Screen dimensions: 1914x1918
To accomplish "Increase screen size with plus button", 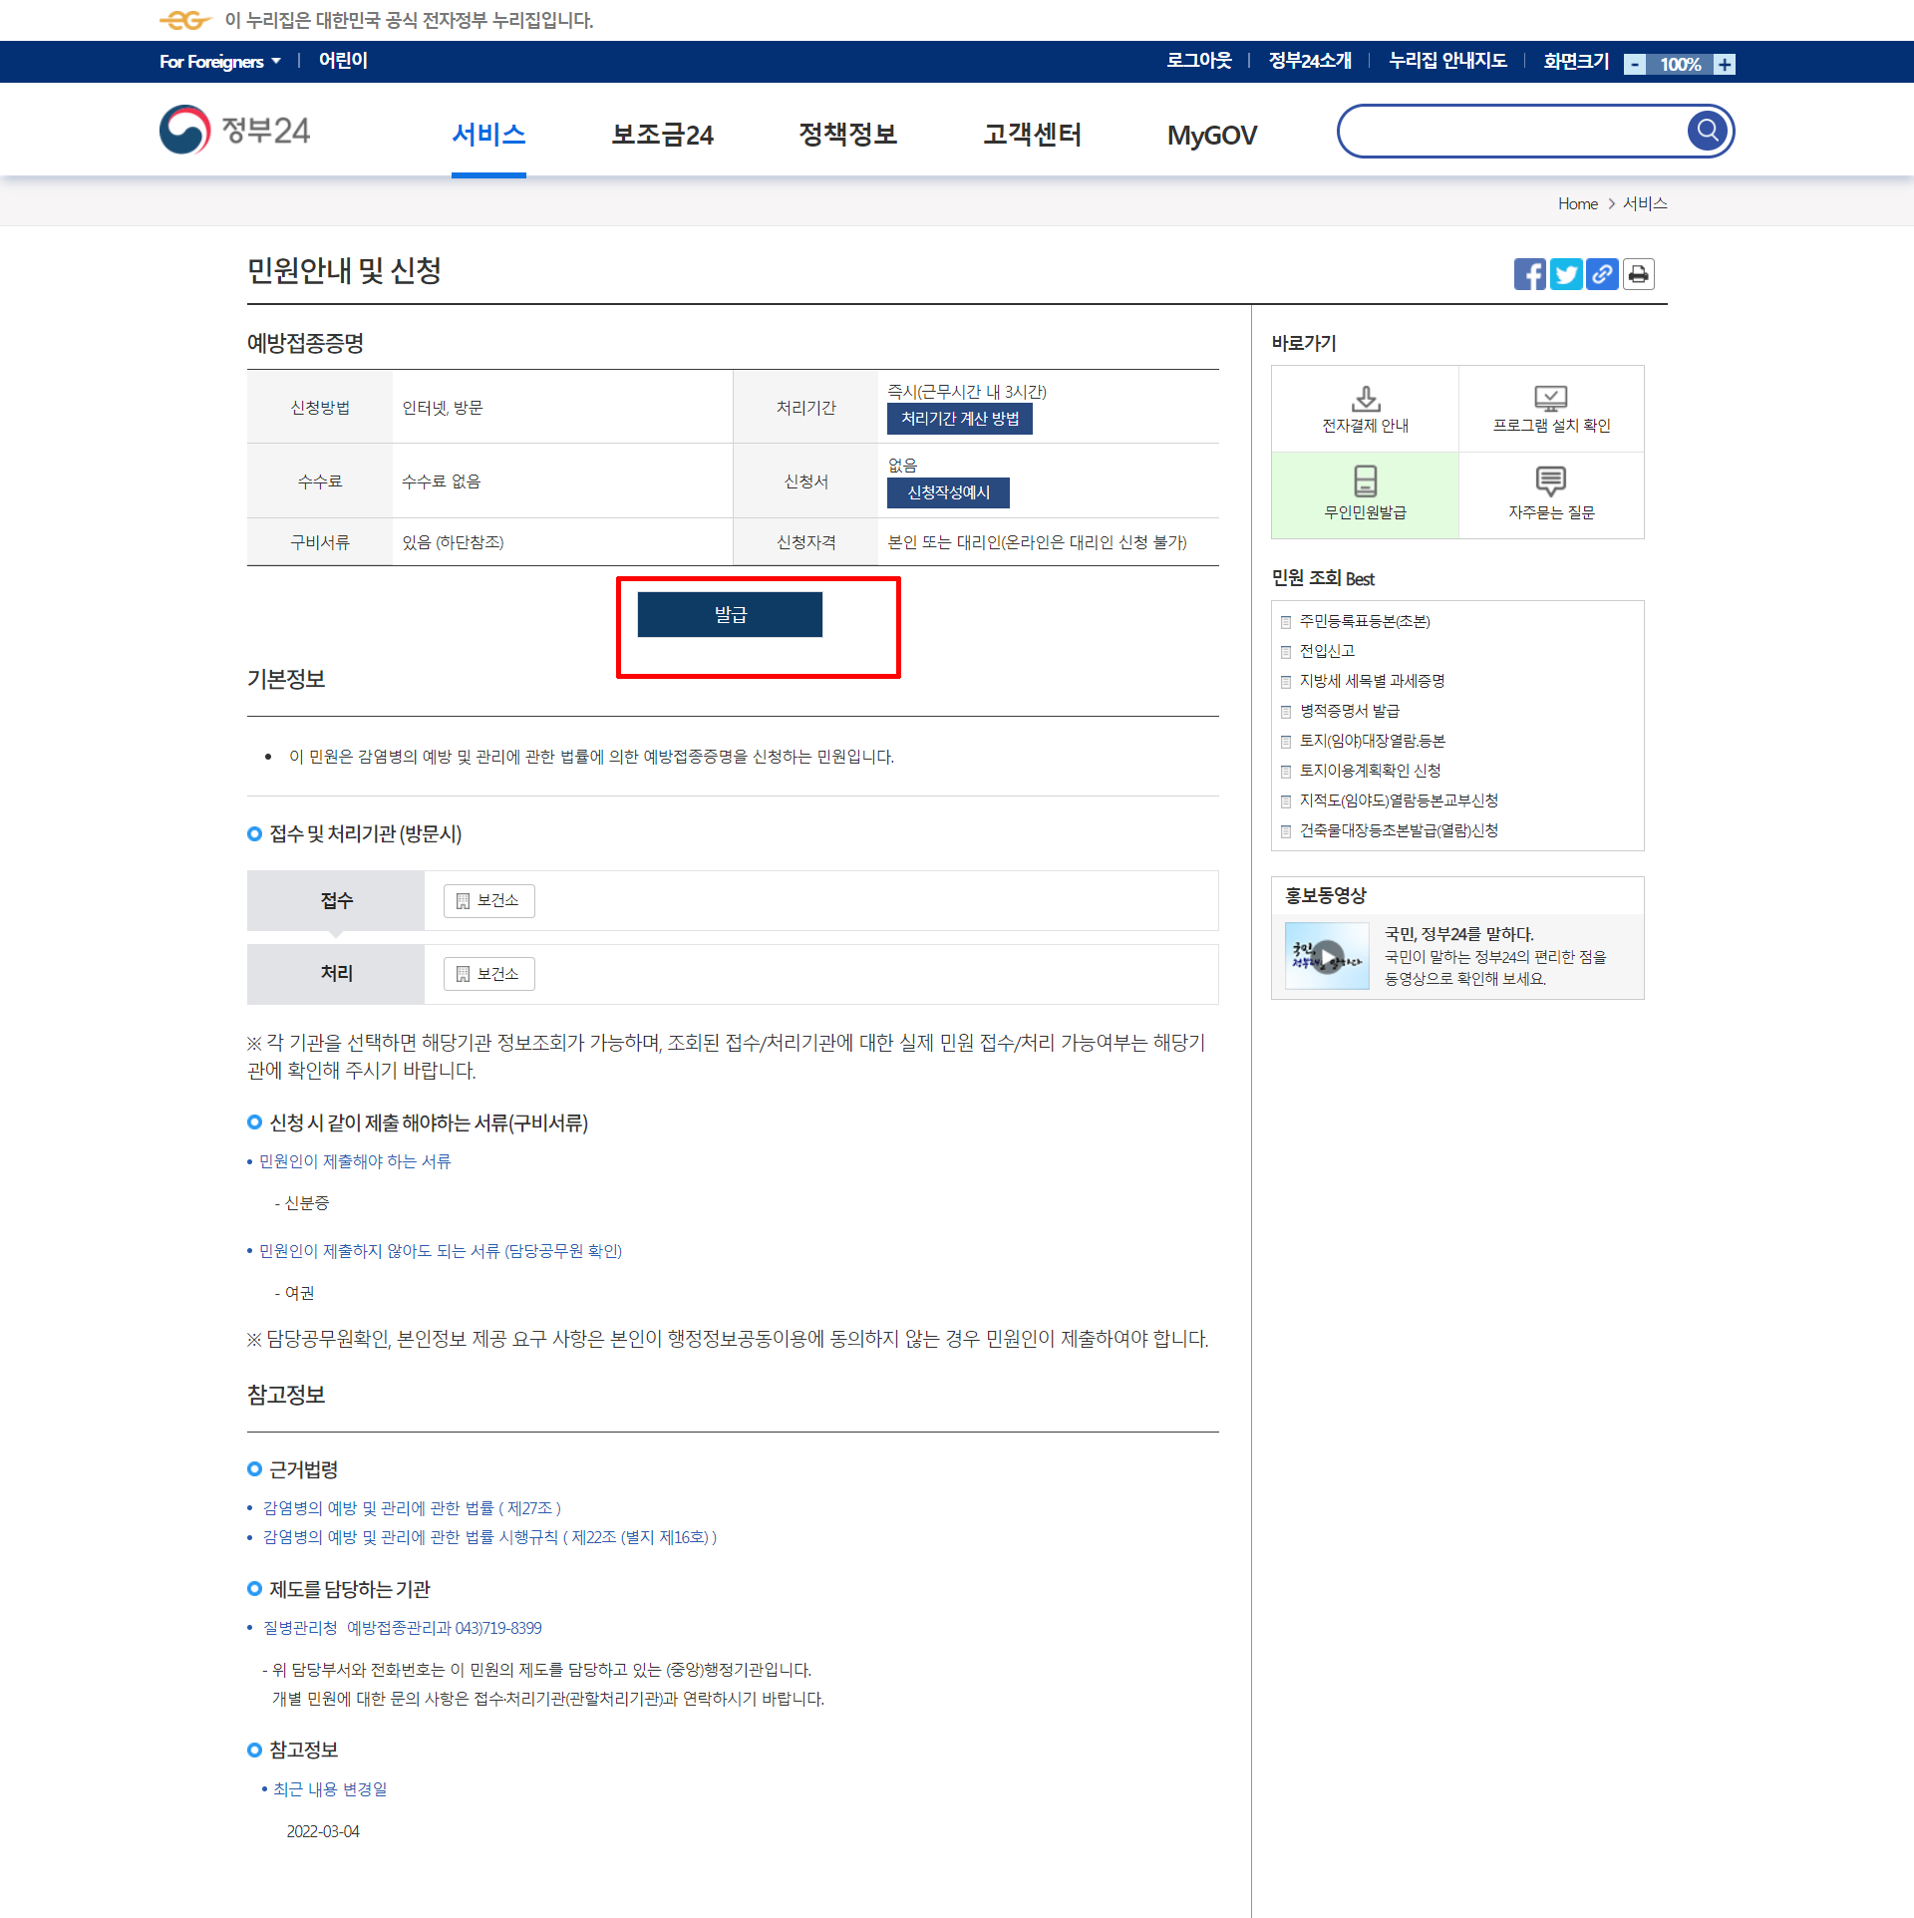I will [x=1725, y=65].
